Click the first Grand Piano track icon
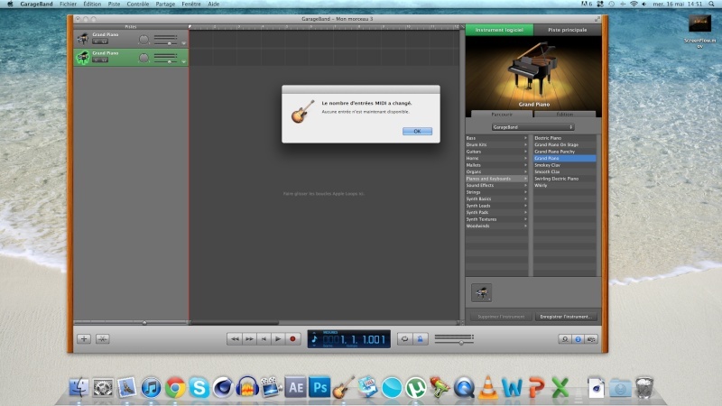 83,38
